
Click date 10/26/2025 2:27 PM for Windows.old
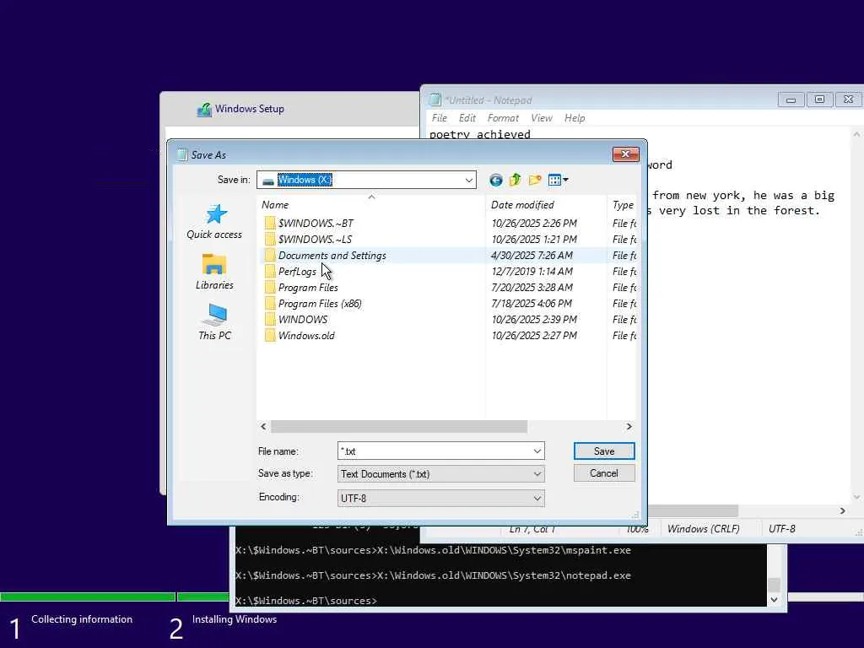534,335
